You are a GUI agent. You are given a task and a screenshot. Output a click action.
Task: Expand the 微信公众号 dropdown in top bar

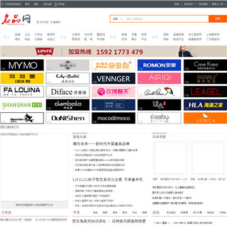[x=218, y=4]
